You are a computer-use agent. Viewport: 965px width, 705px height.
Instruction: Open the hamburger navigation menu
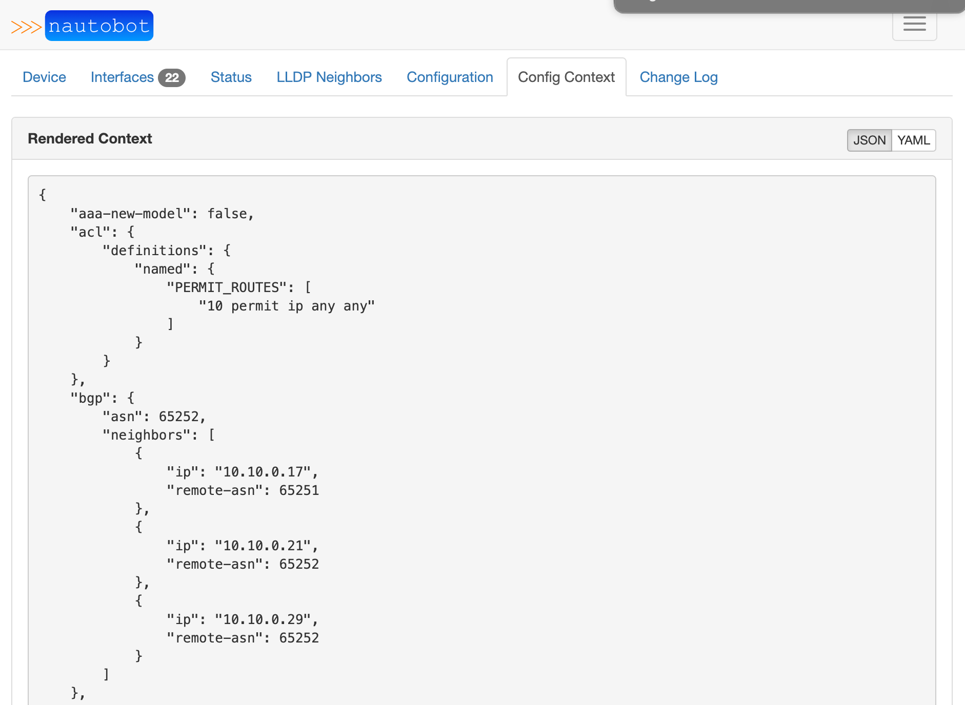coord(914,24)
